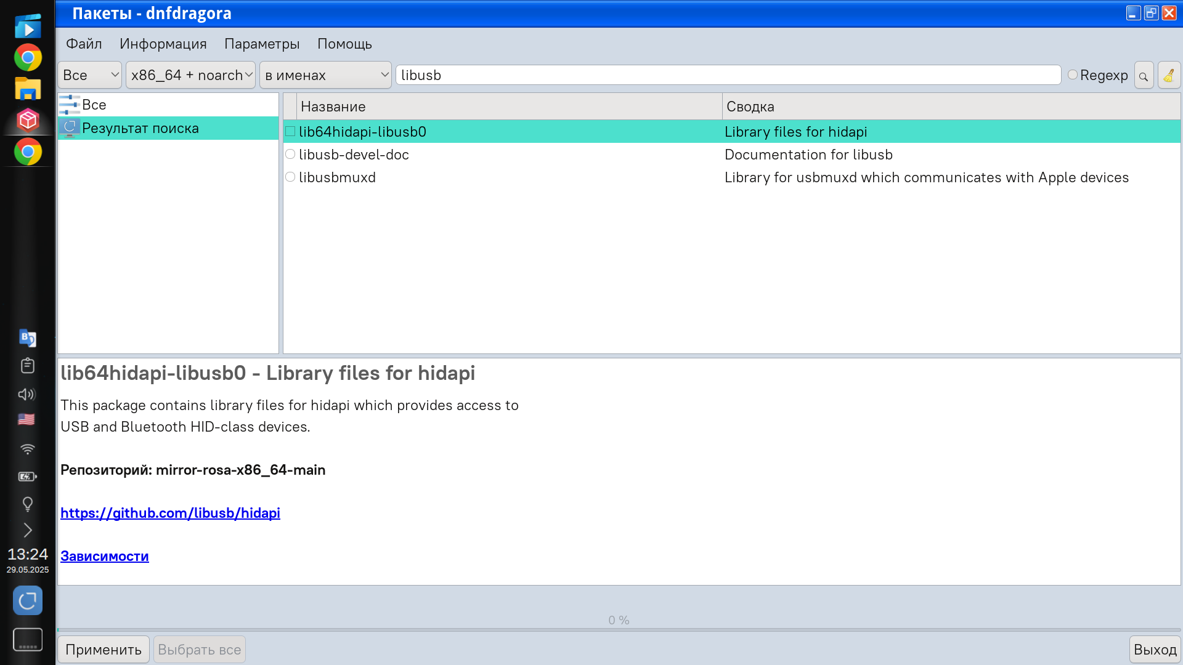The image size is (1183, 665).
Task: Toggle the libusbmuxd package selection
Action: pos(290,177)
